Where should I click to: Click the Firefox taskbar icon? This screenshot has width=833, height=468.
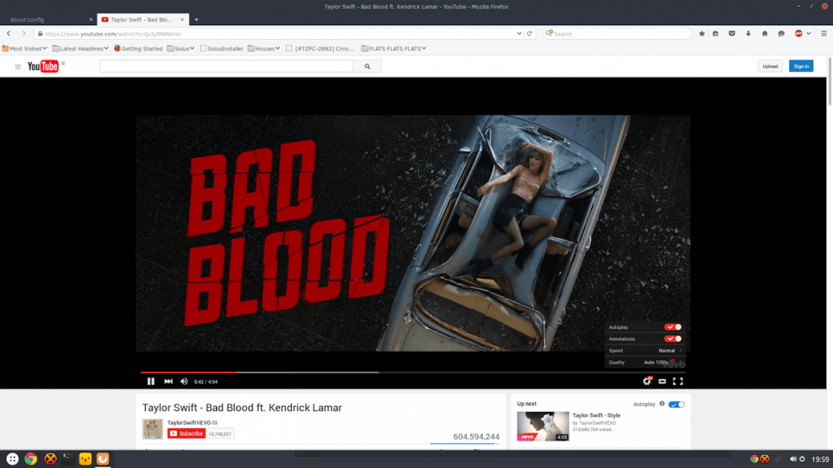coord(103,459)
